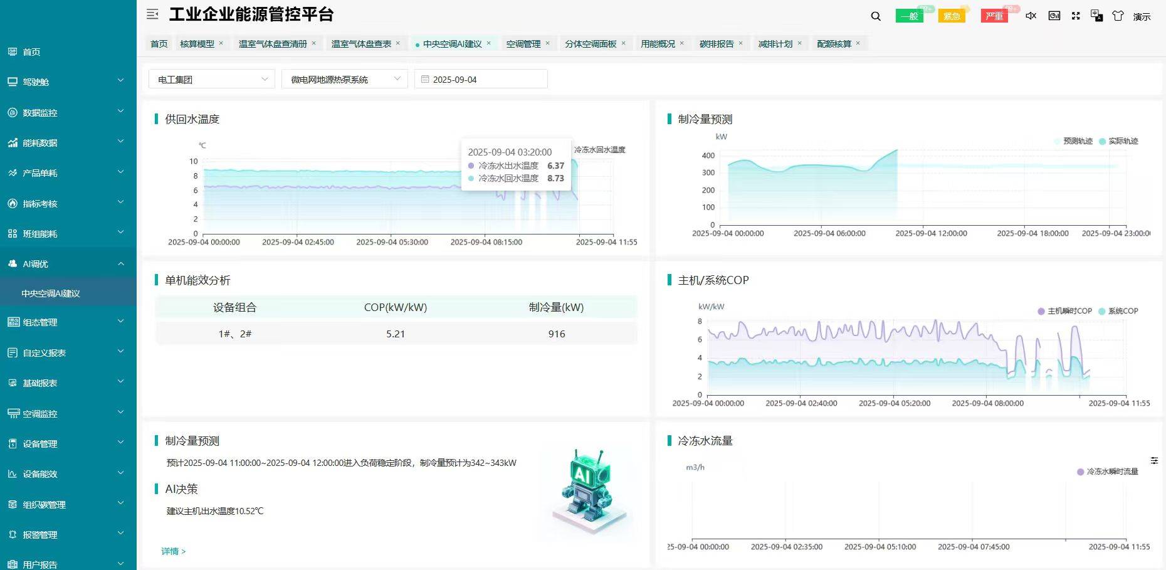1166x570 pixels.
Task: Open the 微电网地源热泵系统 system selector
Action: coord(344,79)
